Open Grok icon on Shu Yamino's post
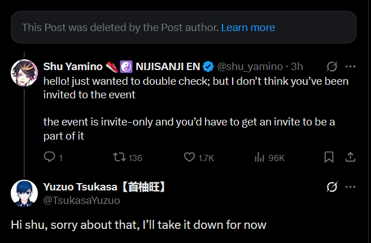This screenshot has height=243, width=371. (x=331, y=67)
